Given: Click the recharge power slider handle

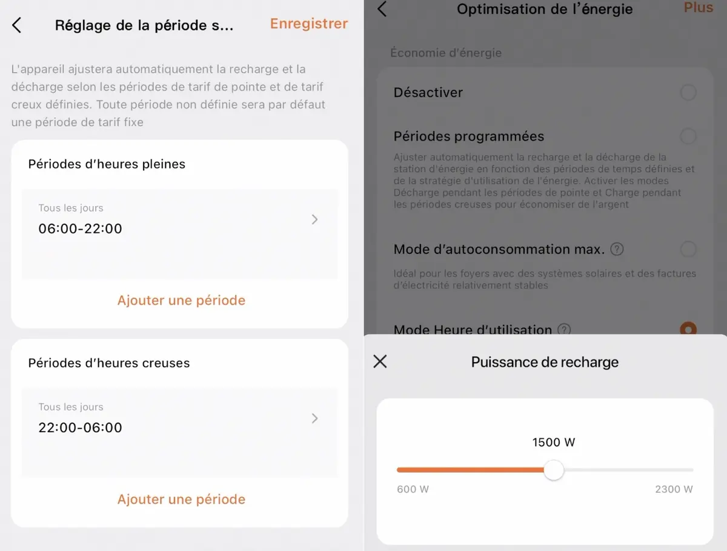Looking at the screenshot, I should (x=553, y=470).
